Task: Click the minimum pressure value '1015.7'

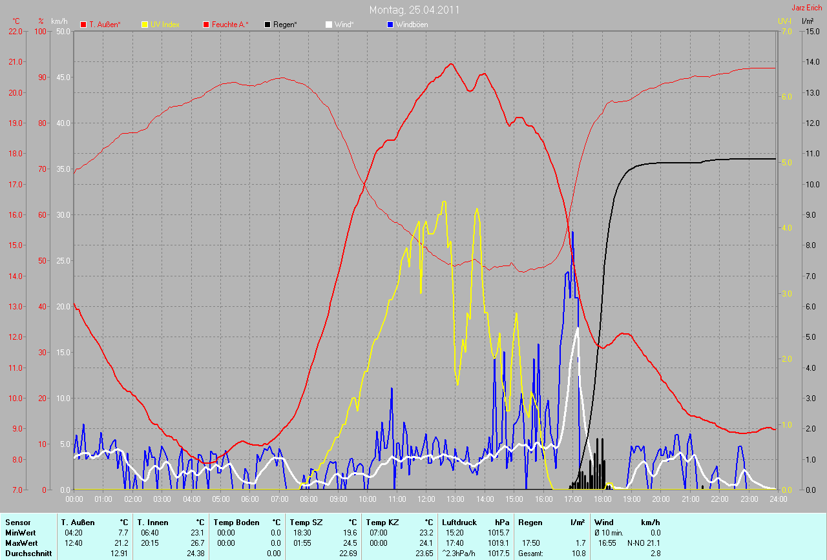Action: [499, 533]
